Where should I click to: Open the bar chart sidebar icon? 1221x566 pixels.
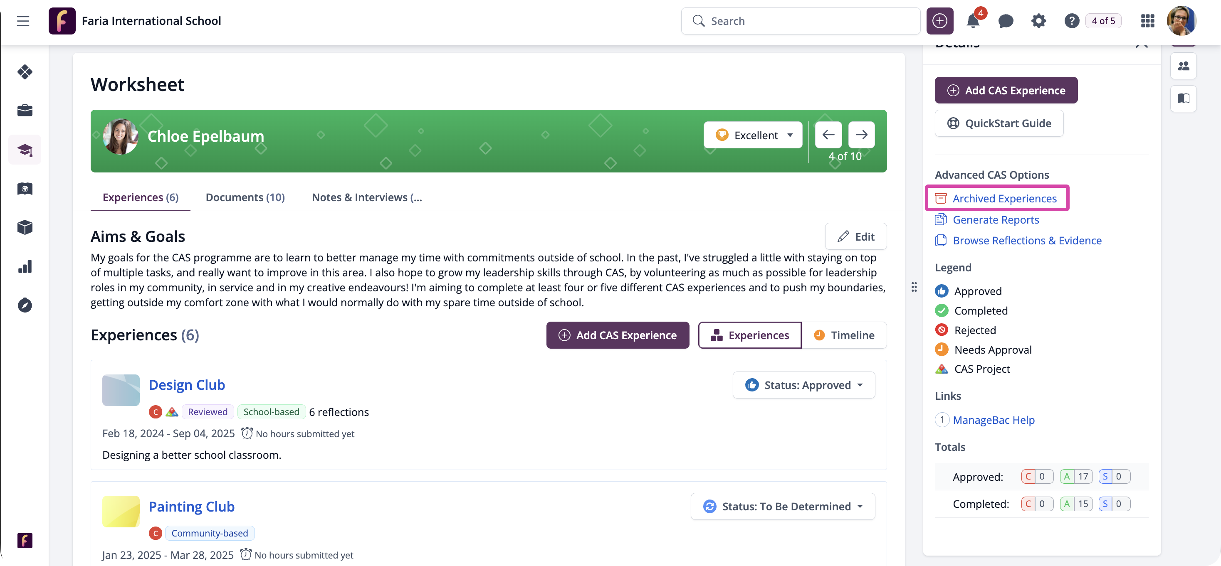tap(25, 267)
